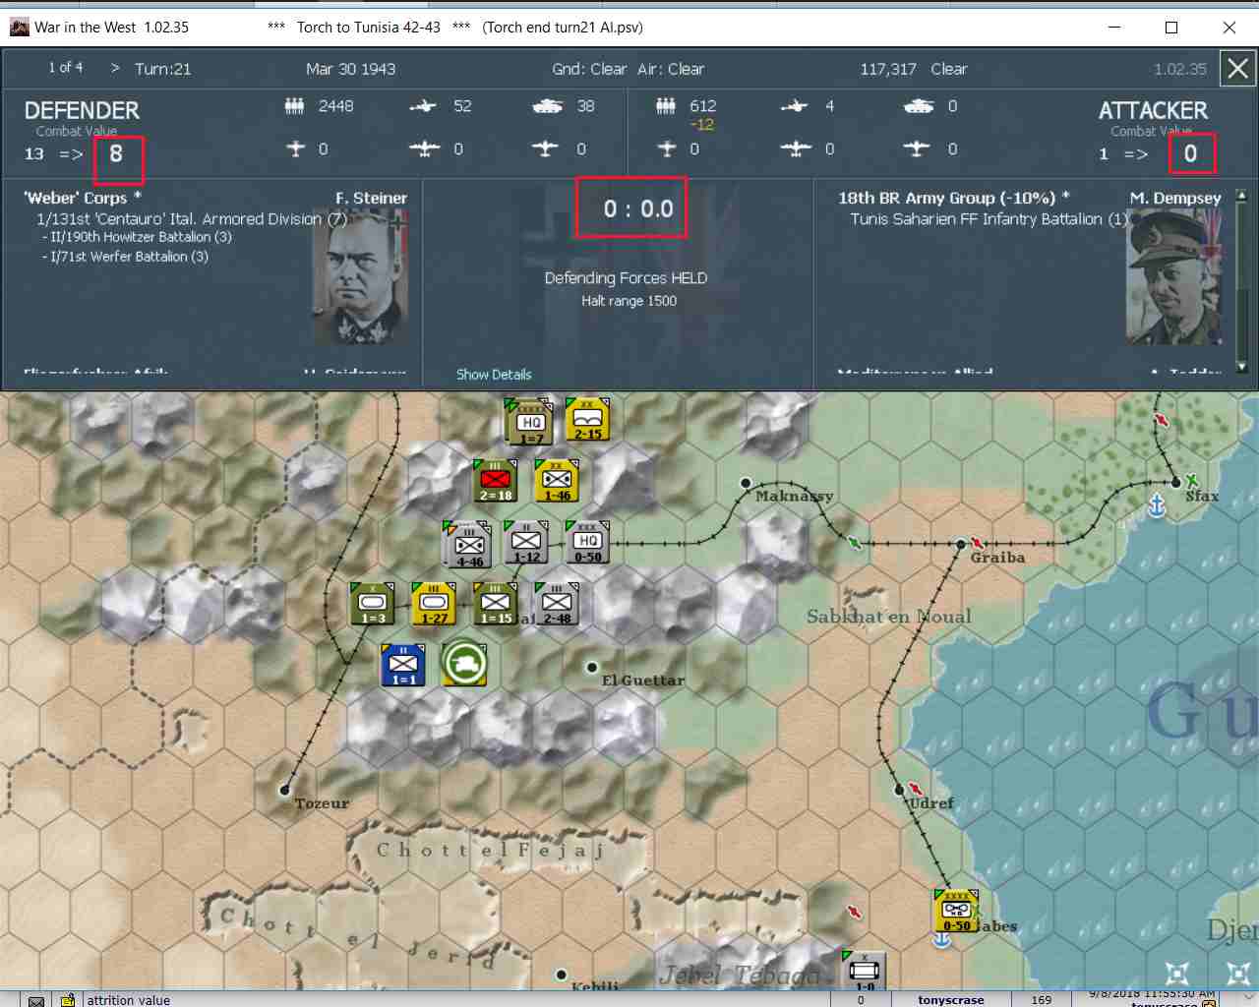Select the yellow 0-50 unit at Gabes
1259x1007 pixels.
956,912
